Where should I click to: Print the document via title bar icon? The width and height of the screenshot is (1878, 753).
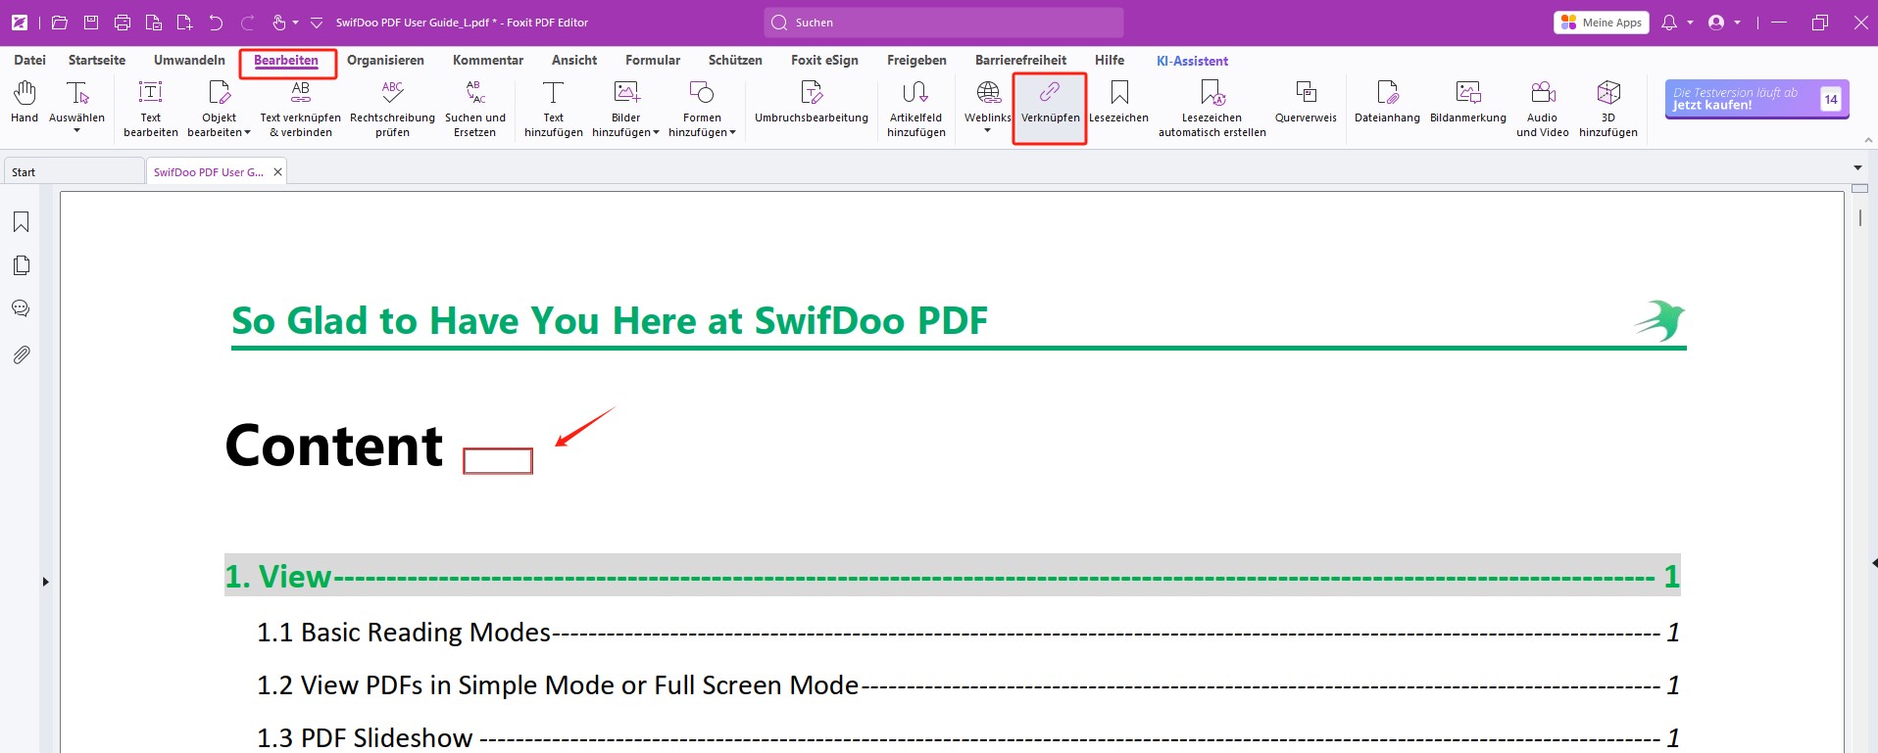click(123, 23)
